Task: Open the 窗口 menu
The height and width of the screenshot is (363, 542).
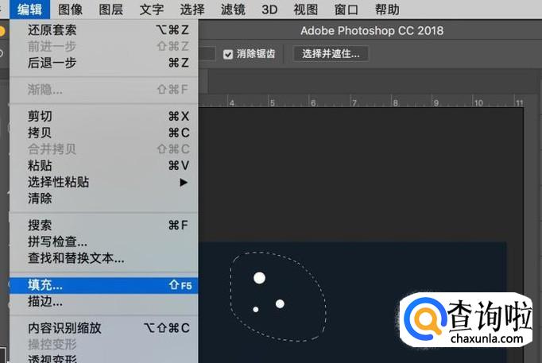Action: pyautogui.click(x=346, y=10)
